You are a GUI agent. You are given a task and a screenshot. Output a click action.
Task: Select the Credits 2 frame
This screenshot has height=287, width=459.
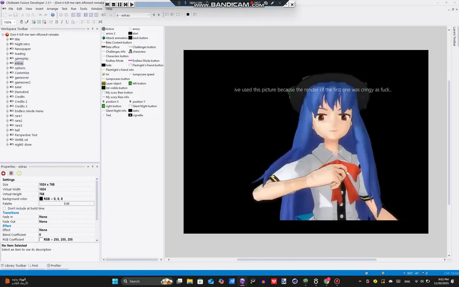point(21,101)
